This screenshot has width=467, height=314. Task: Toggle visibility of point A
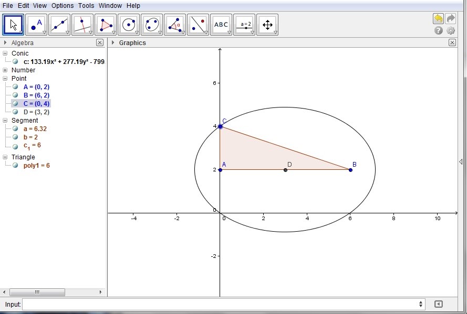point(16,87)
